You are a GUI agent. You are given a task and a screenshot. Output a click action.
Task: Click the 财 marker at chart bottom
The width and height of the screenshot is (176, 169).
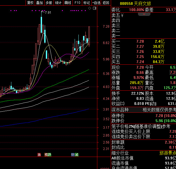(73, 155)
